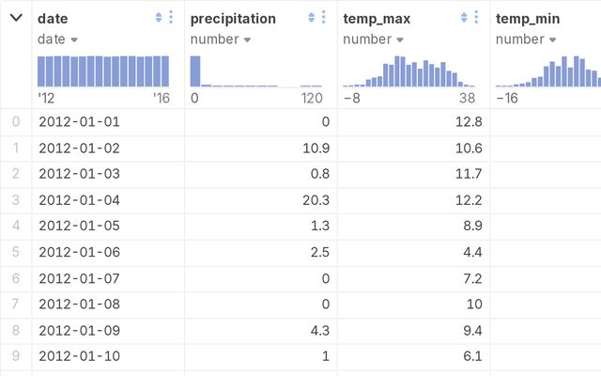This screenshot has height=376, width=601.
Task: Sort by the temp_max column
Action: point(464,18)
